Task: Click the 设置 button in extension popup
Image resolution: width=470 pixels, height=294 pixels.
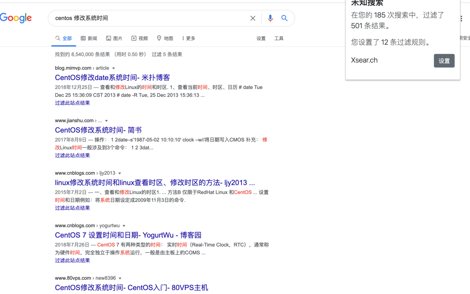Action: [444, 61]
